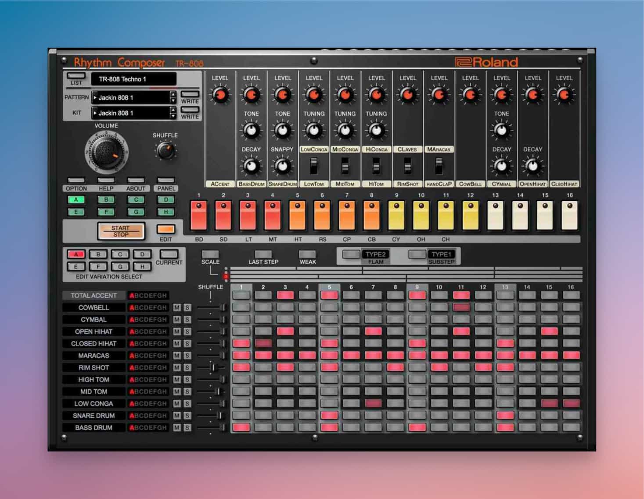
Task: Toggle the PANEL view button
Action: (x=166, y=180)
